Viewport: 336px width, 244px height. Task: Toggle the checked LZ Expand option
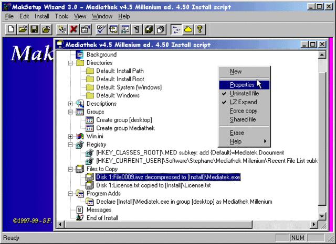tap(244, 102)
